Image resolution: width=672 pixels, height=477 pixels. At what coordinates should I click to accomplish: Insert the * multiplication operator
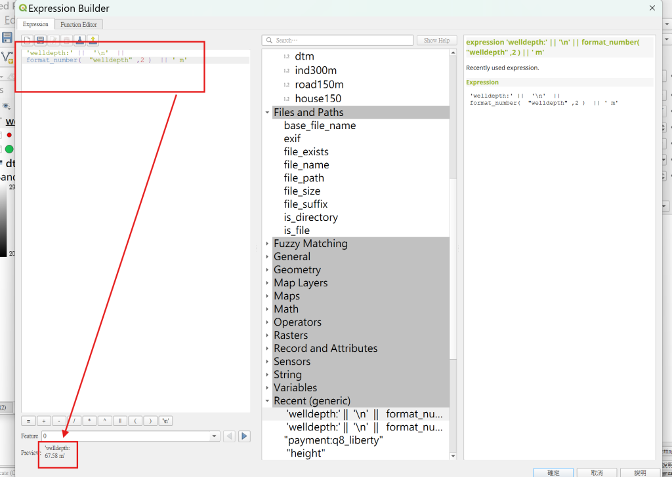(89, 421)
